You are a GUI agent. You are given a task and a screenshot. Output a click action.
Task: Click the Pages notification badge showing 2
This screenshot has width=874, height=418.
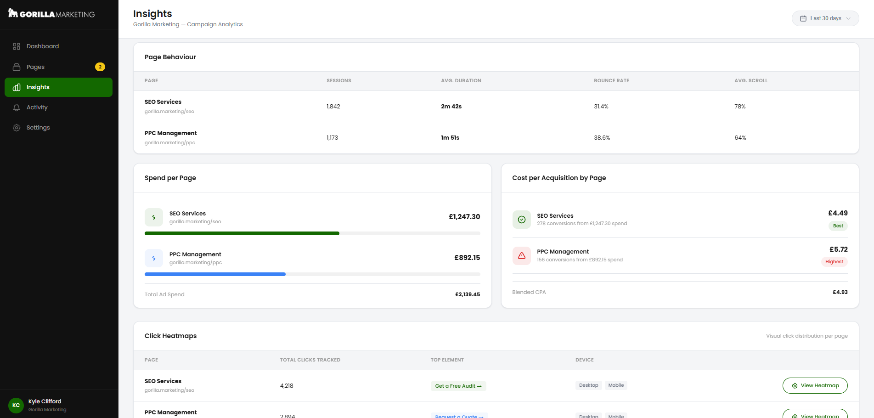coord(100,67)
